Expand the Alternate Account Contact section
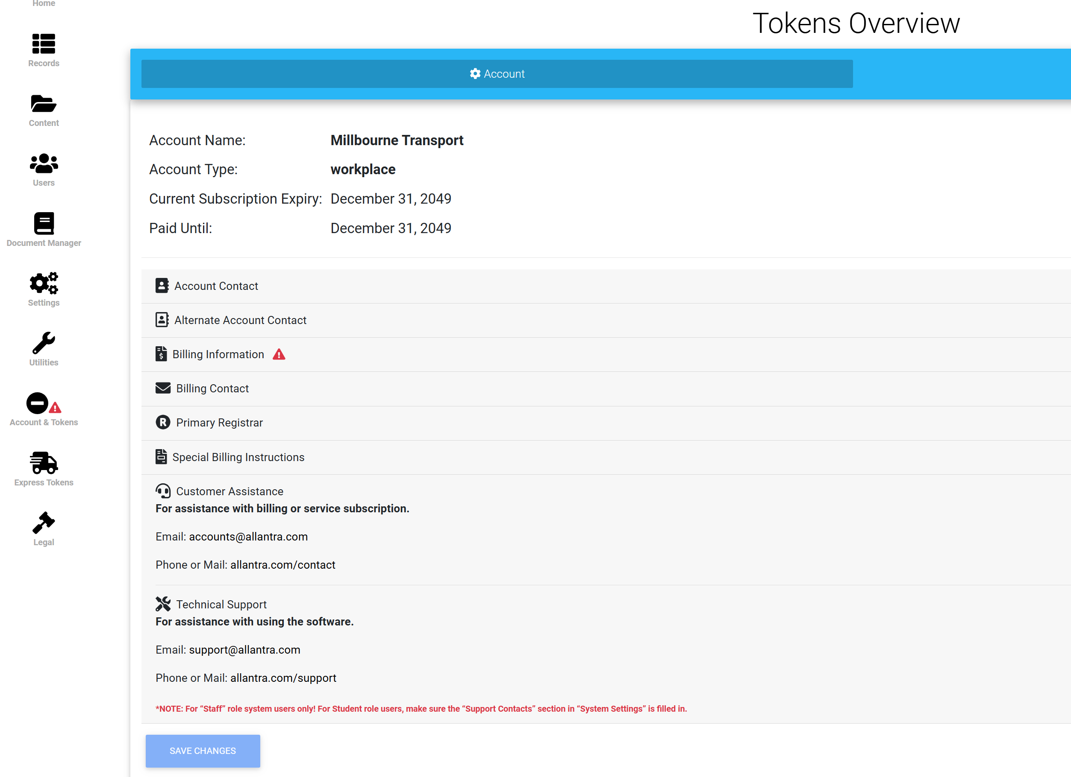 tap(240, 320)
